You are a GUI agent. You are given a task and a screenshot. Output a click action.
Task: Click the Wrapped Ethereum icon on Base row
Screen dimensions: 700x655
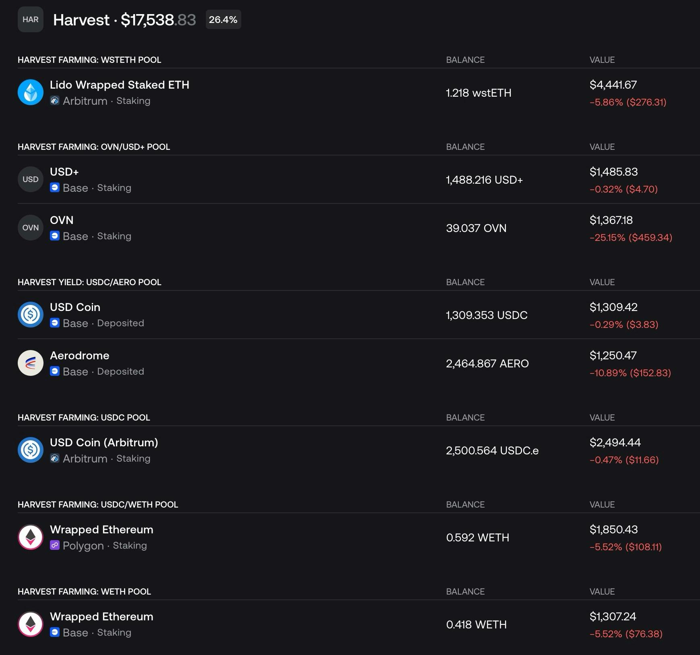tap(31, 624)
